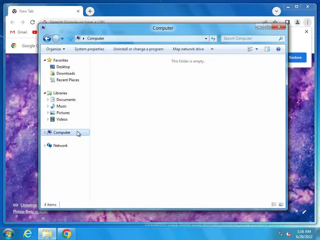Screen dimensions: 320x240
Task: Select Uninstall or change a program
Action: (138, 49)
